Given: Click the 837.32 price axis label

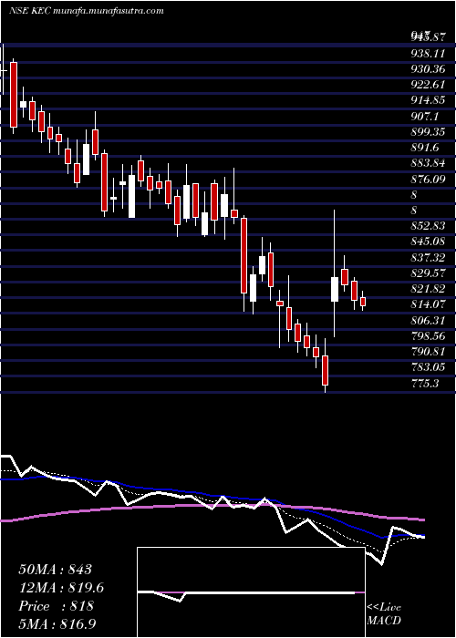Looking at the screenshot, I should [428, 257].
